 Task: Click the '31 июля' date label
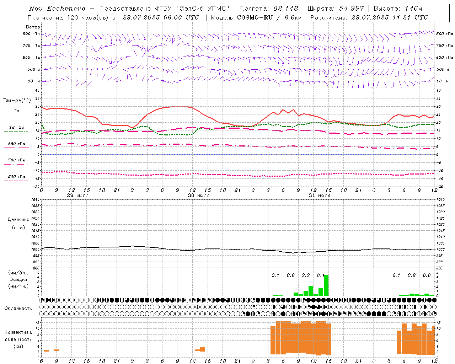coord(319,196)
